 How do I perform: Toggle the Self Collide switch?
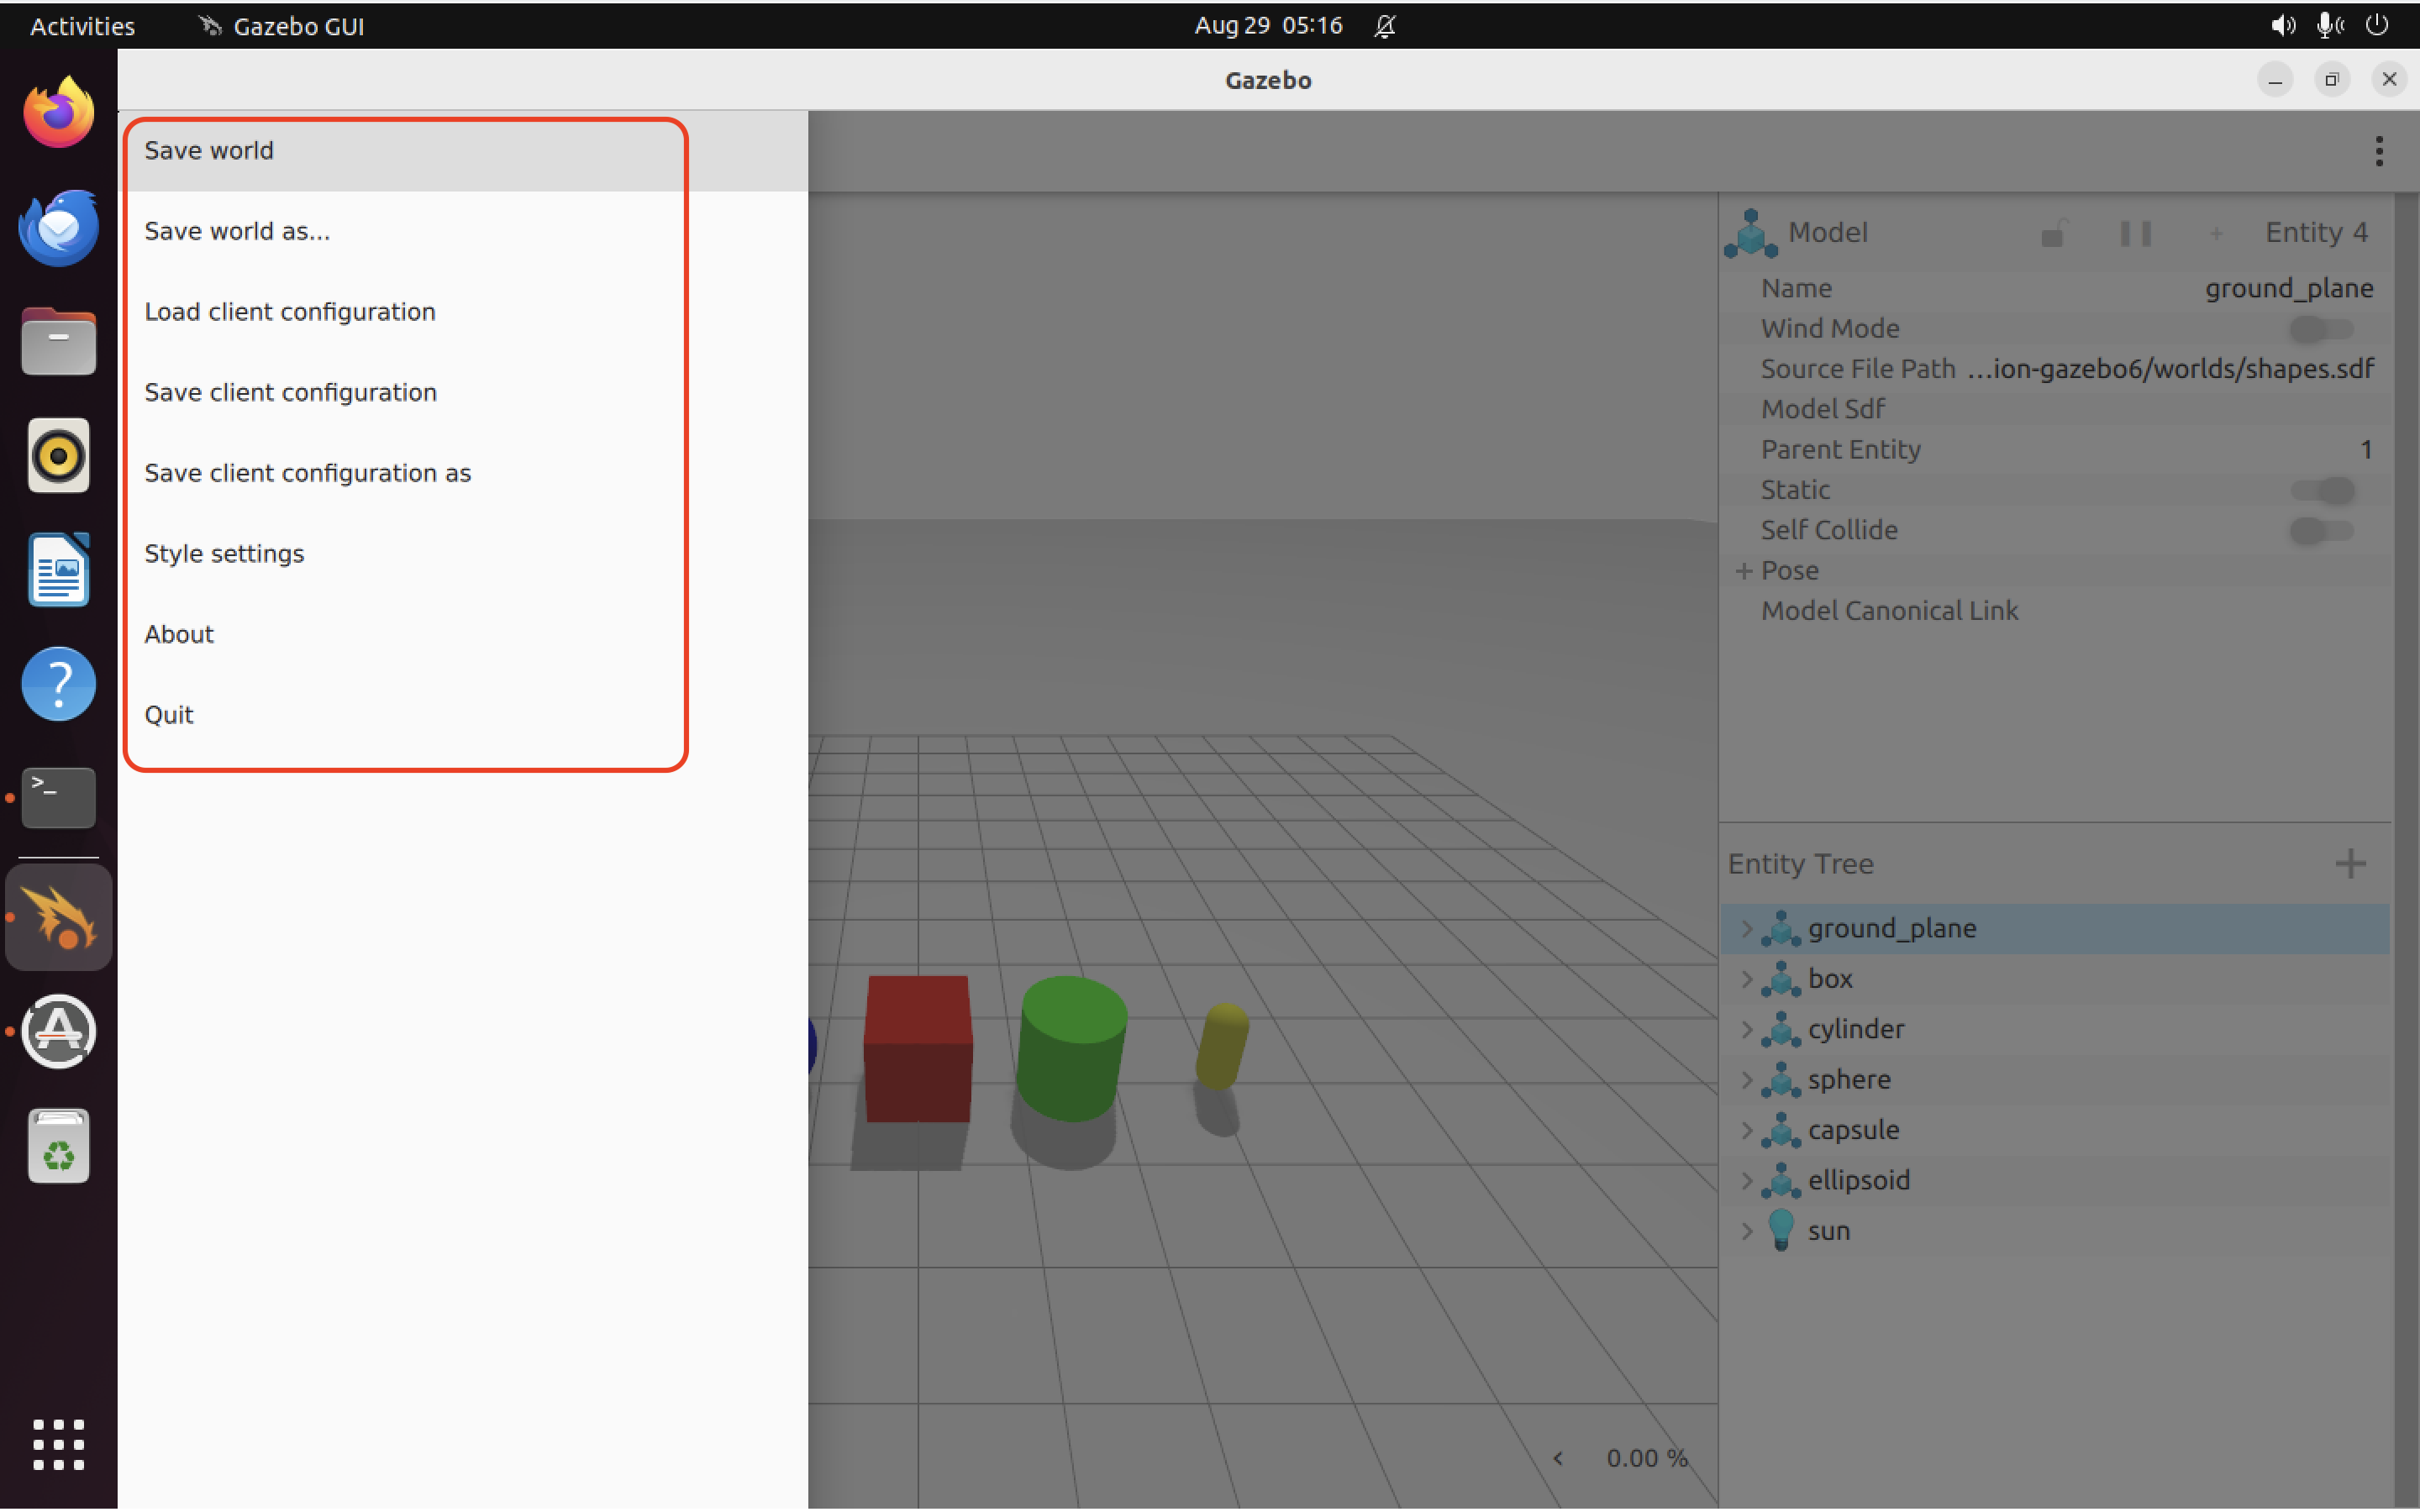(2321, 530)
